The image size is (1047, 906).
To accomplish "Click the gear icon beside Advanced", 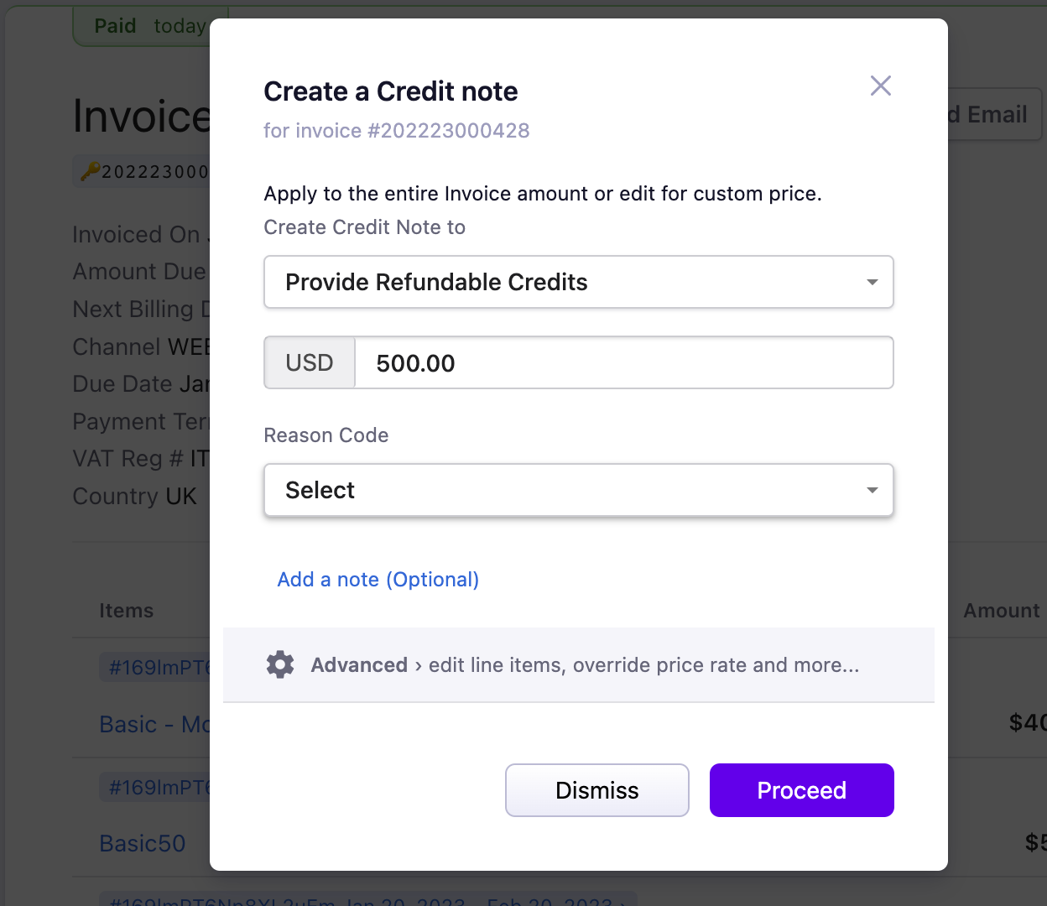I will coord(280,664).
